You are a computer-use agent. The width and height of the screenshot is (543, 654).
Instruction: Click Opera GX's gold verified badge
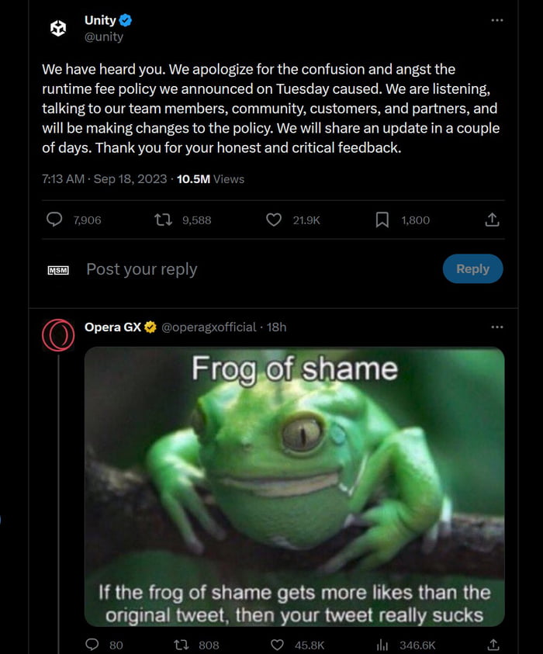click(151, 327)
